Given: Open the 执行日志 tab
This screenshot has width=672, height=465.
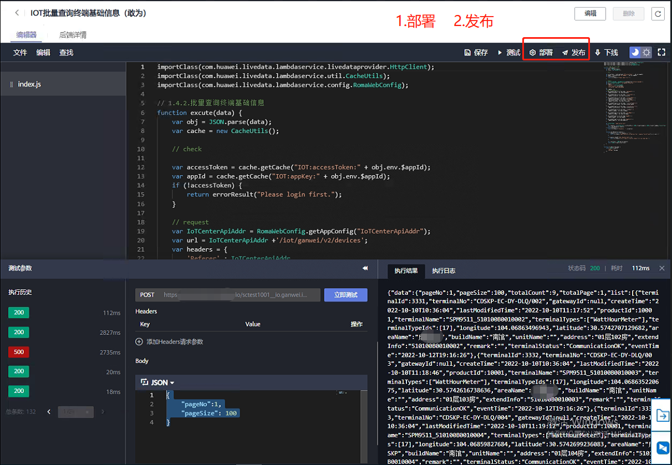Looking at the screenshot, I should 444,270.
